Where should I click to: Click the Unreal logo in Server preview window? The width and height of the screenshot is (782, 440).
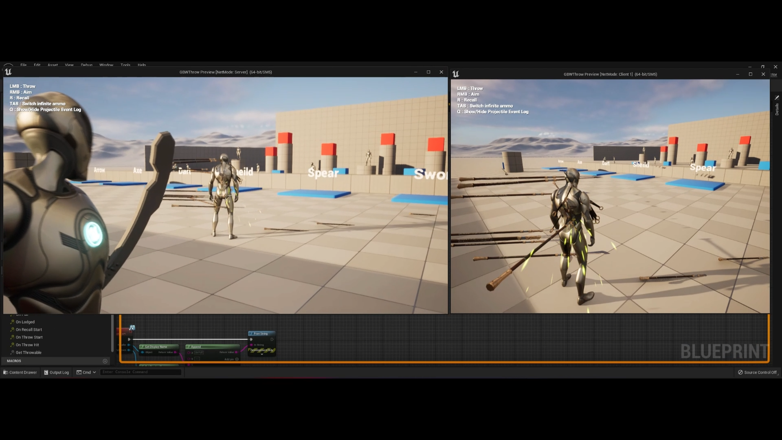tap(8, 72)
